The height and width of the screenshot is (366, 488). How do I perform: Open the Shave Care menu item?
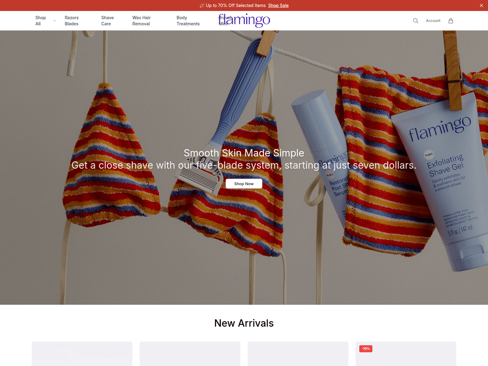(x=107, y=21)
